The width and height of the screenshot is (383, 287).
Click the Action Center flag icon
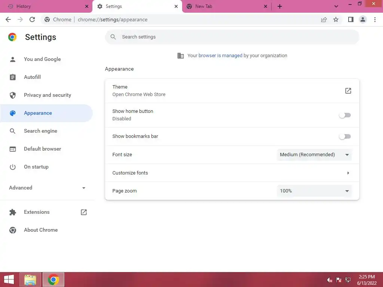[338, 280]
